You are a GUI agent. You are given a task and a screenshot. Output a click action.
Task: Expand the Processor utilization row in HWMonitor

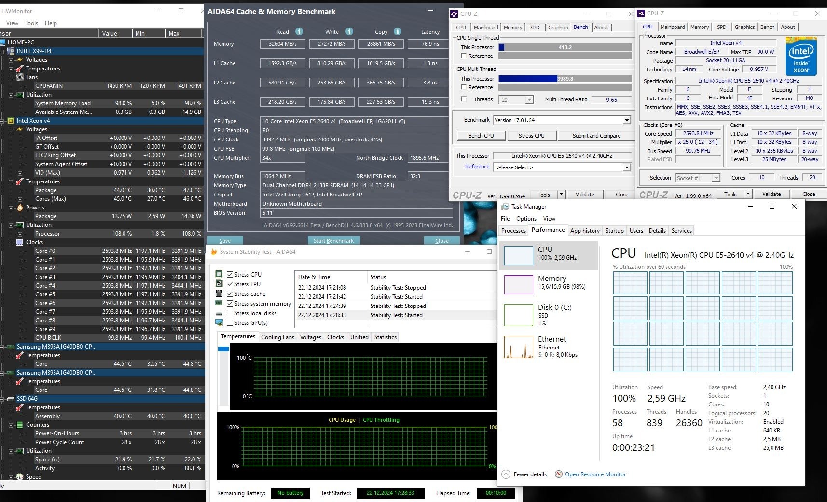[20, 234]
